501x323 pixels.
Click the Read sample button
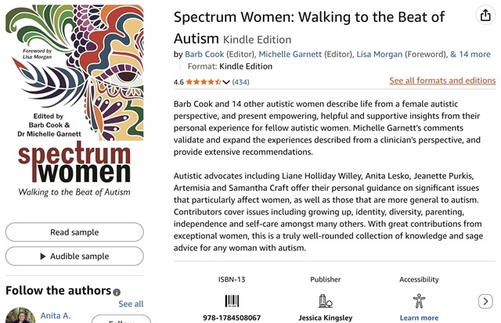point(74,232)
